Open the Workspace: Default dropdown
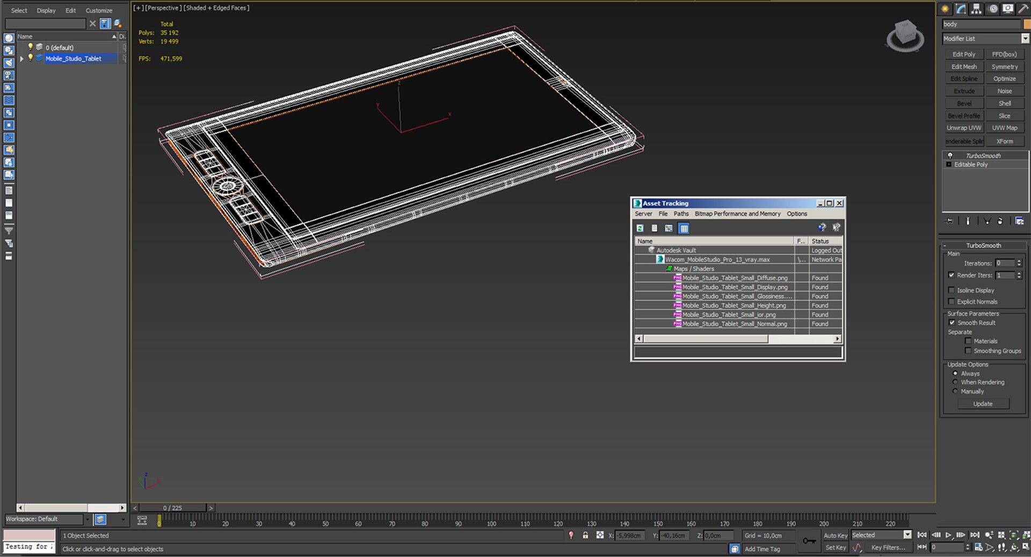This screenshot has width=1031, height=557. (87, 519)
